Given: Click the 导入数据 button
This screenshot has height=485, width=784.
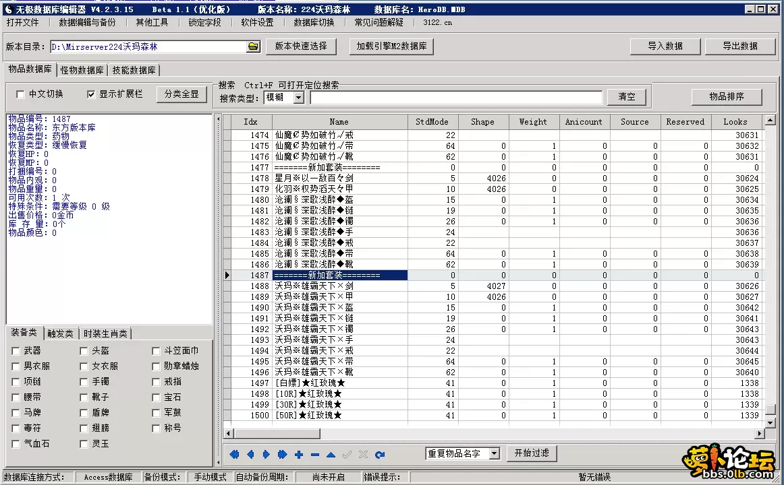Looking at the screenshot, I should click(x=665, y=46).
